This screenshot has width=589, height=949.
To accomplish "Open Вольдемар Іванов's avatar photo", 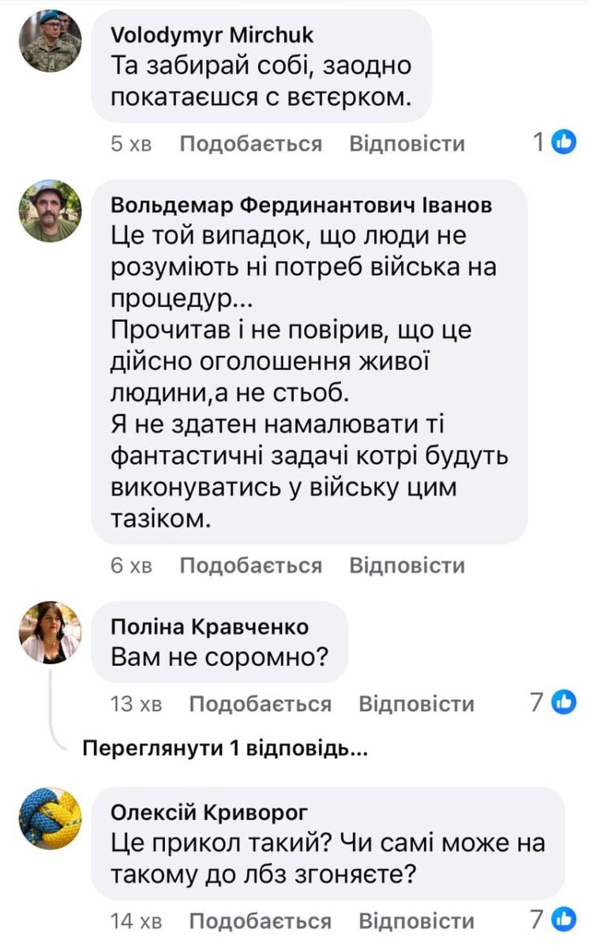I will pyautogui.click(x=50, y=210).
